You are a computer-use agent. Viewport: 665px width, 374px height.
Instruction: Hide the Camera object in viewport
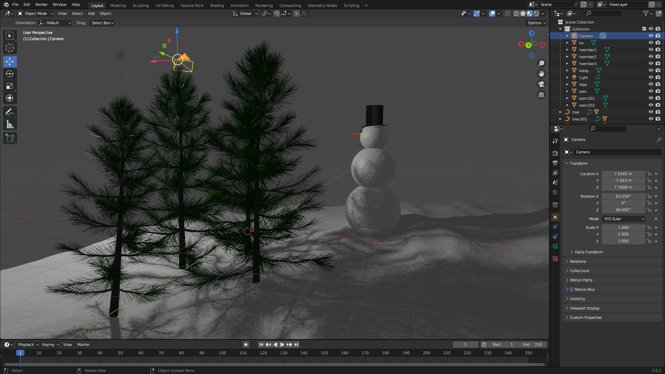pyautogui.click(x=651, y=36)
